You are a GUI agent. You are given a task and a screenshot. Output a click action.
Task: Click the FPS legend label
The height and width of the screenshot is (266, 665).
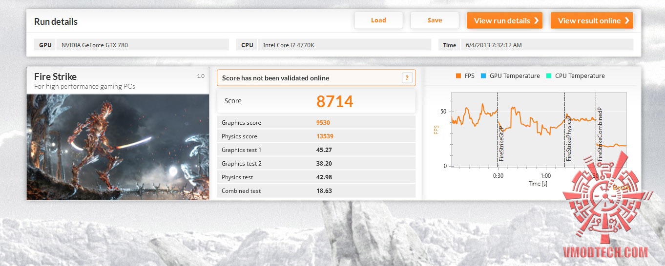pos(470,76)
